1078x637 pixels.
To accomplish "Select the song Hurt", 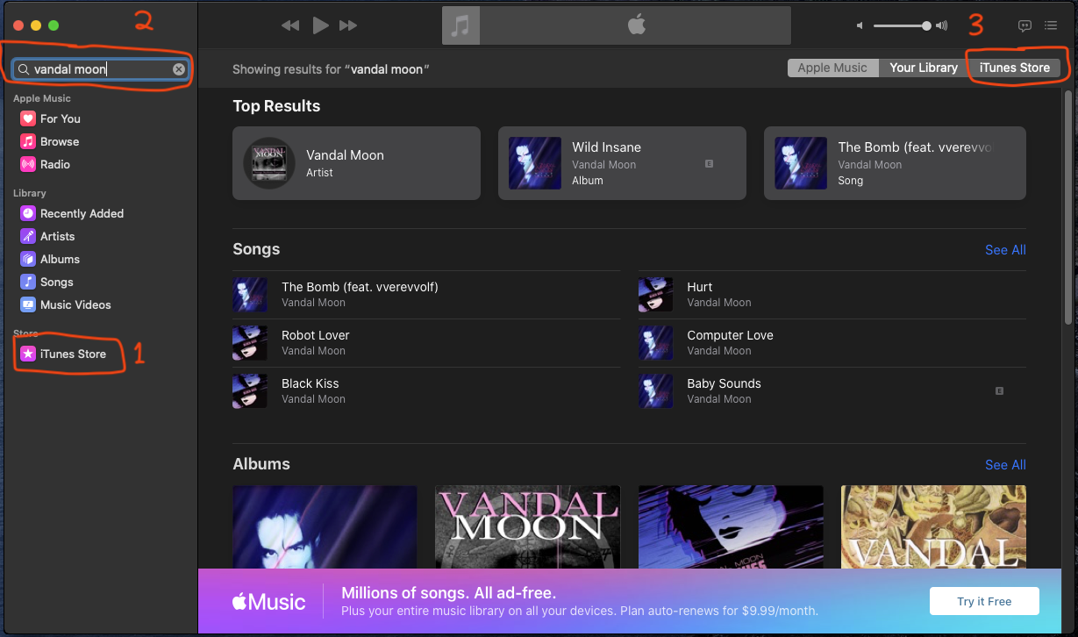I will point(832,295).
